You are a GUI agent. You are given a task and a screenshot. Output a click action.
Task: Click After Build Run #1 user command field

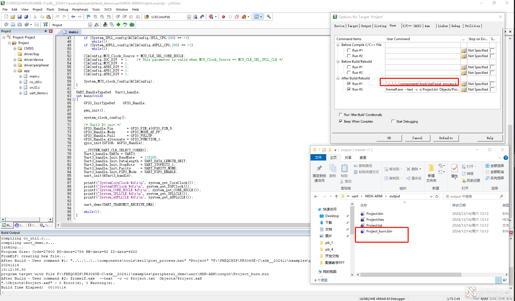point(422,84)
